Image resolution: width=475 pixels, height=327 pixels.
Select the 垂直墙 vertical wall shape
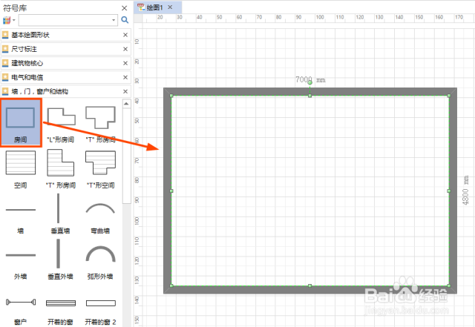coord(61,215)
